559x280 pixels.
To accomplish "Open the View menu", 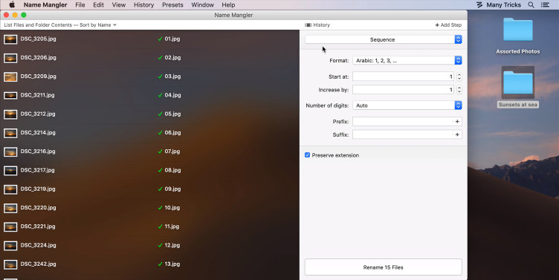I will click(x=119, y=4).
